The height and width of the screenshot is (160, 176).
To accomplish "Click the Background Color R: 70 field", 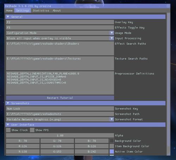I will pos(23,141).
